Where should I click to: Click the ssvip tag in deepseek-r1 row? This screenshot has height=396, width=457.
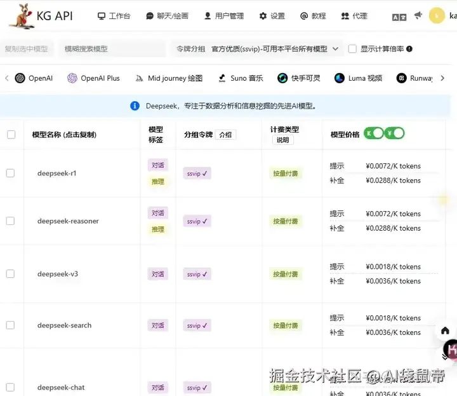click(197, 174)
